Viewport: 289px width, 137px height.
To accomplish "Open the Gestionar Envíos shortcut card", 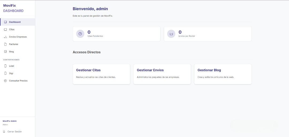I will [162, 74].
